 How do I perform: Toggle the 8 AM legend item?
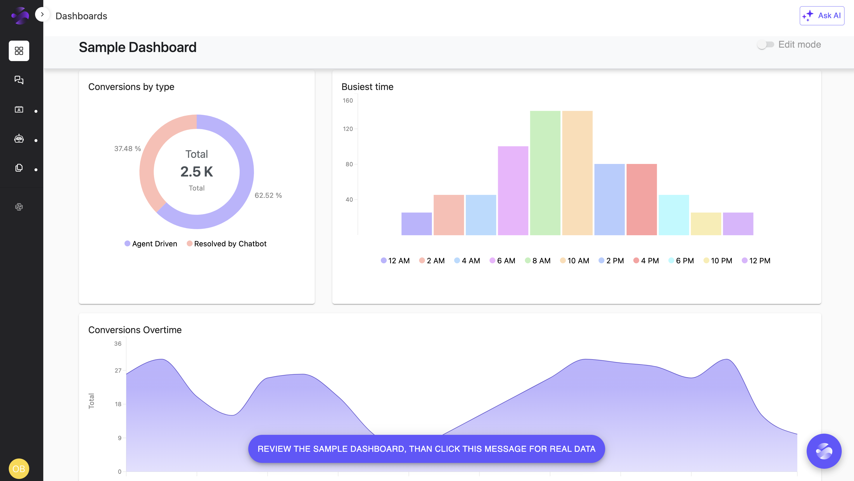click(538, 261)
